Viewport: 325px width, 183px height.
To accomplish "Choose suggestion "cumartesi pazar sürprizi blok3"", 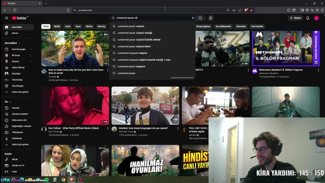I will tap(152, 47).
